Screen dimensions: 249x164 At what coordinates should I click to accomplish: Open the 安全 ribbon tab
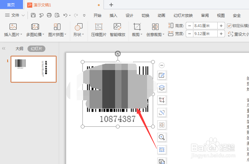point(237,15)
